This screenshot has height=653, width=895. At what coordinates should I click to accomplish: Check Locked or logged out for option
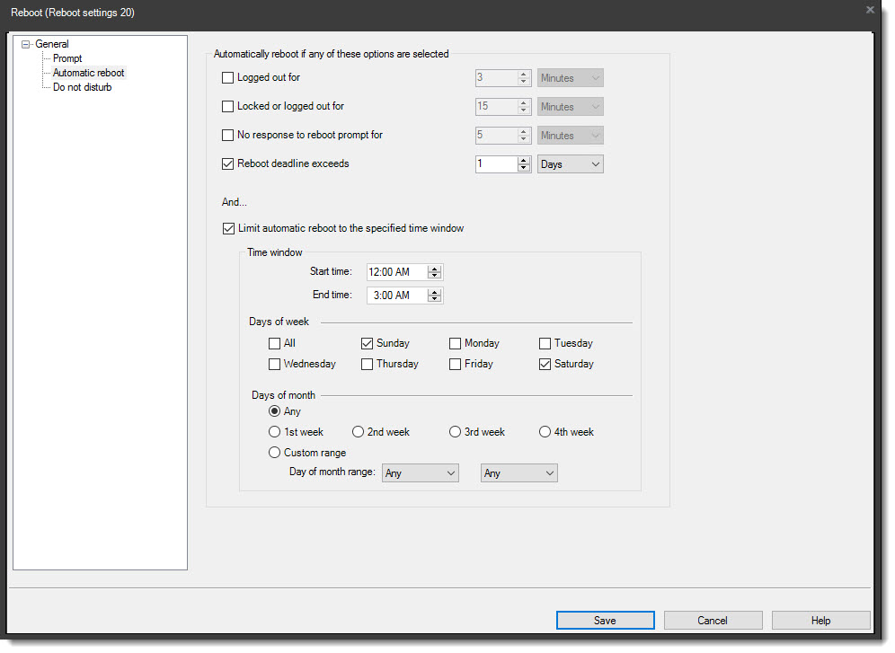228,106
